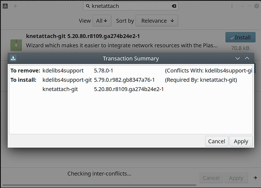Minimize the main window with the down chevron
Screen dimensions: 261x188
click(242, 6)
